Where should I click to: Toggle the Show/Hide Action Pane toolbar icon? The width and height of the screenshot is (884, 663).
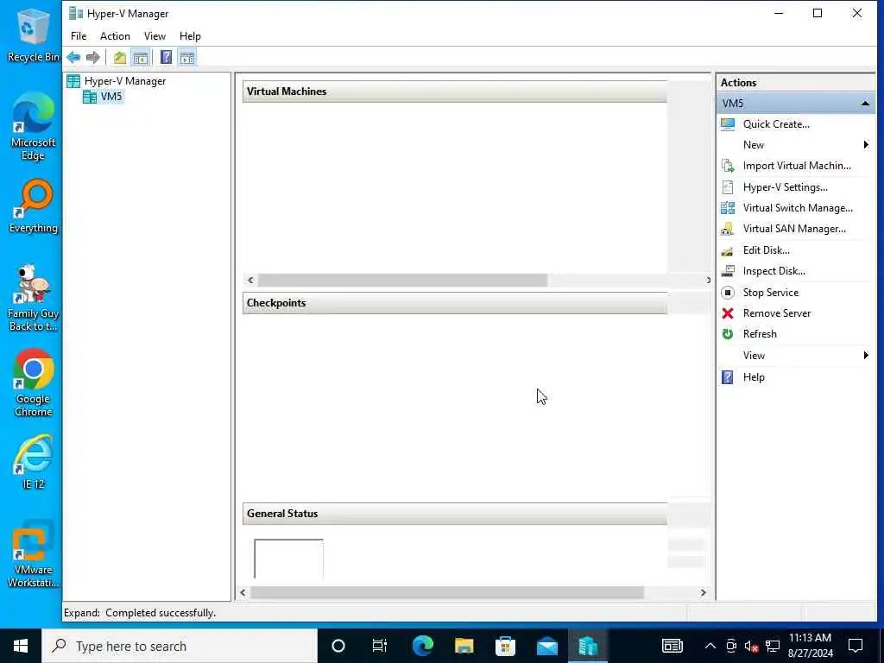[187, 58]
